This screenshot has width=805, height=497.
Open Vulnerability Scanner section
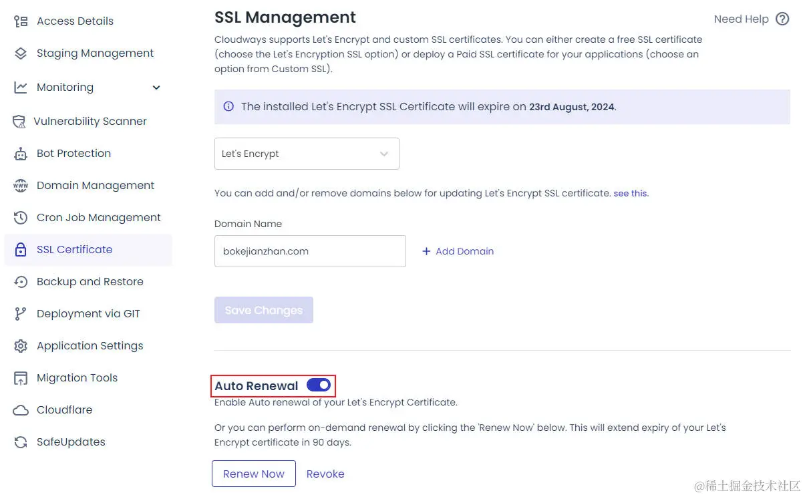tap(90, 122)
